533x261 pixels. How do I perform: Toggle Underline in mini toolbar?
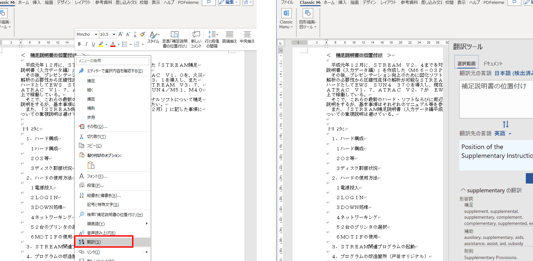click(93, 44)
